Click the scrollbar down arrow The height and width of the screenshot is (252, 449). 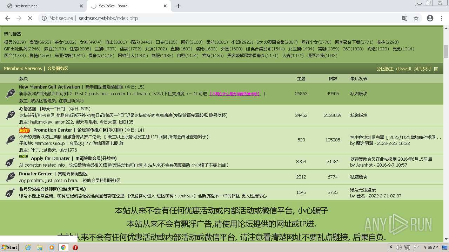coord(446,239)
